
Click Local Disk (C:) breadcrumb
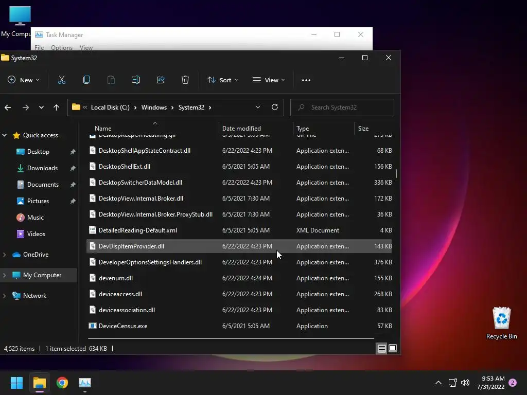(110, 107)
